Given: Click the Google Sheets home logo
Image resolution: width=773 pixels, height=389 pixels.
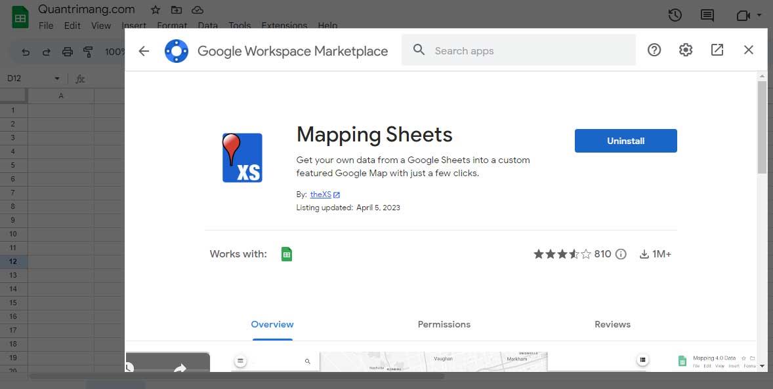Looking at the screenshot, I should tap(20, 17).
